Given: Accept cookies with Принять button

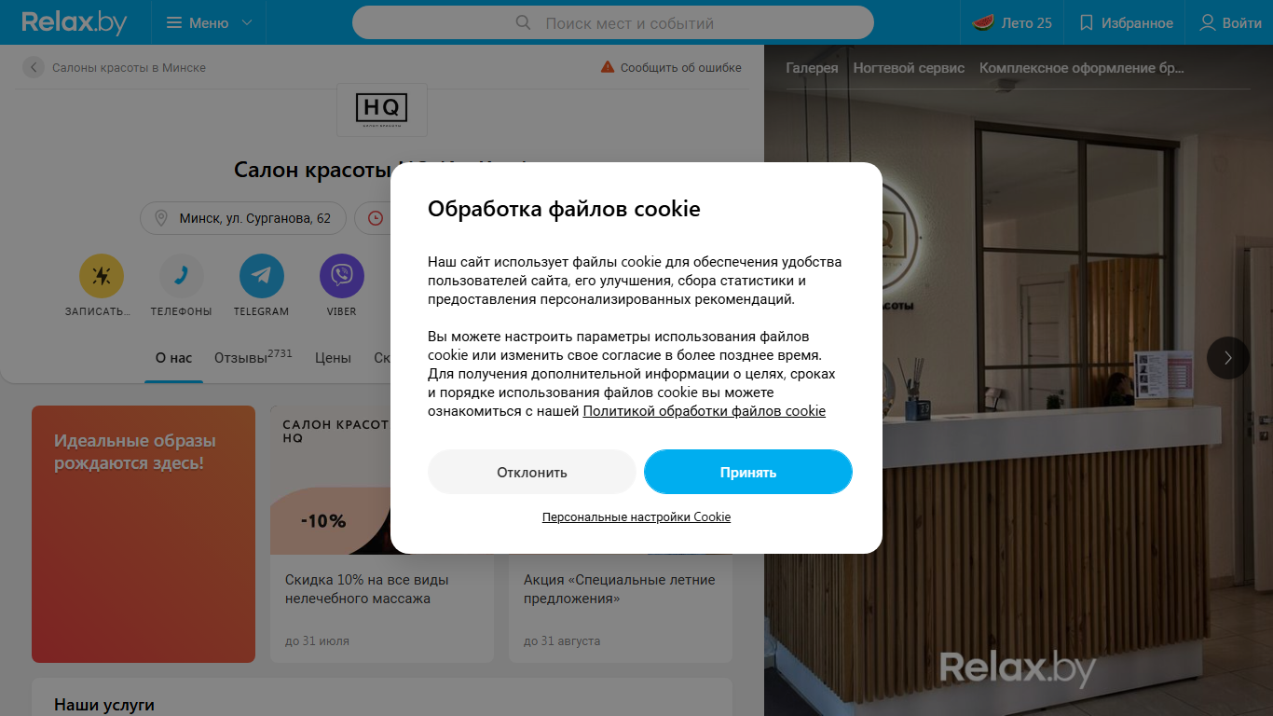Looking at the screenshot, I should pyautogui.click(x=748, y=472).
